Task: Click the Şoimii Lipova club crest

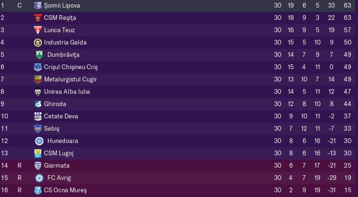Action: coord(38,6)
